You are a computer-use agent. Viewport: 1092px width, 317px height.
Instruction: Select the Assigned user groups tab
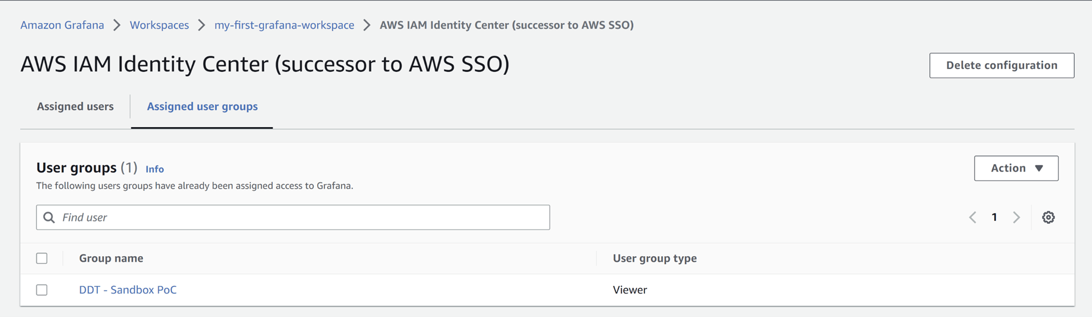point(202,106)
